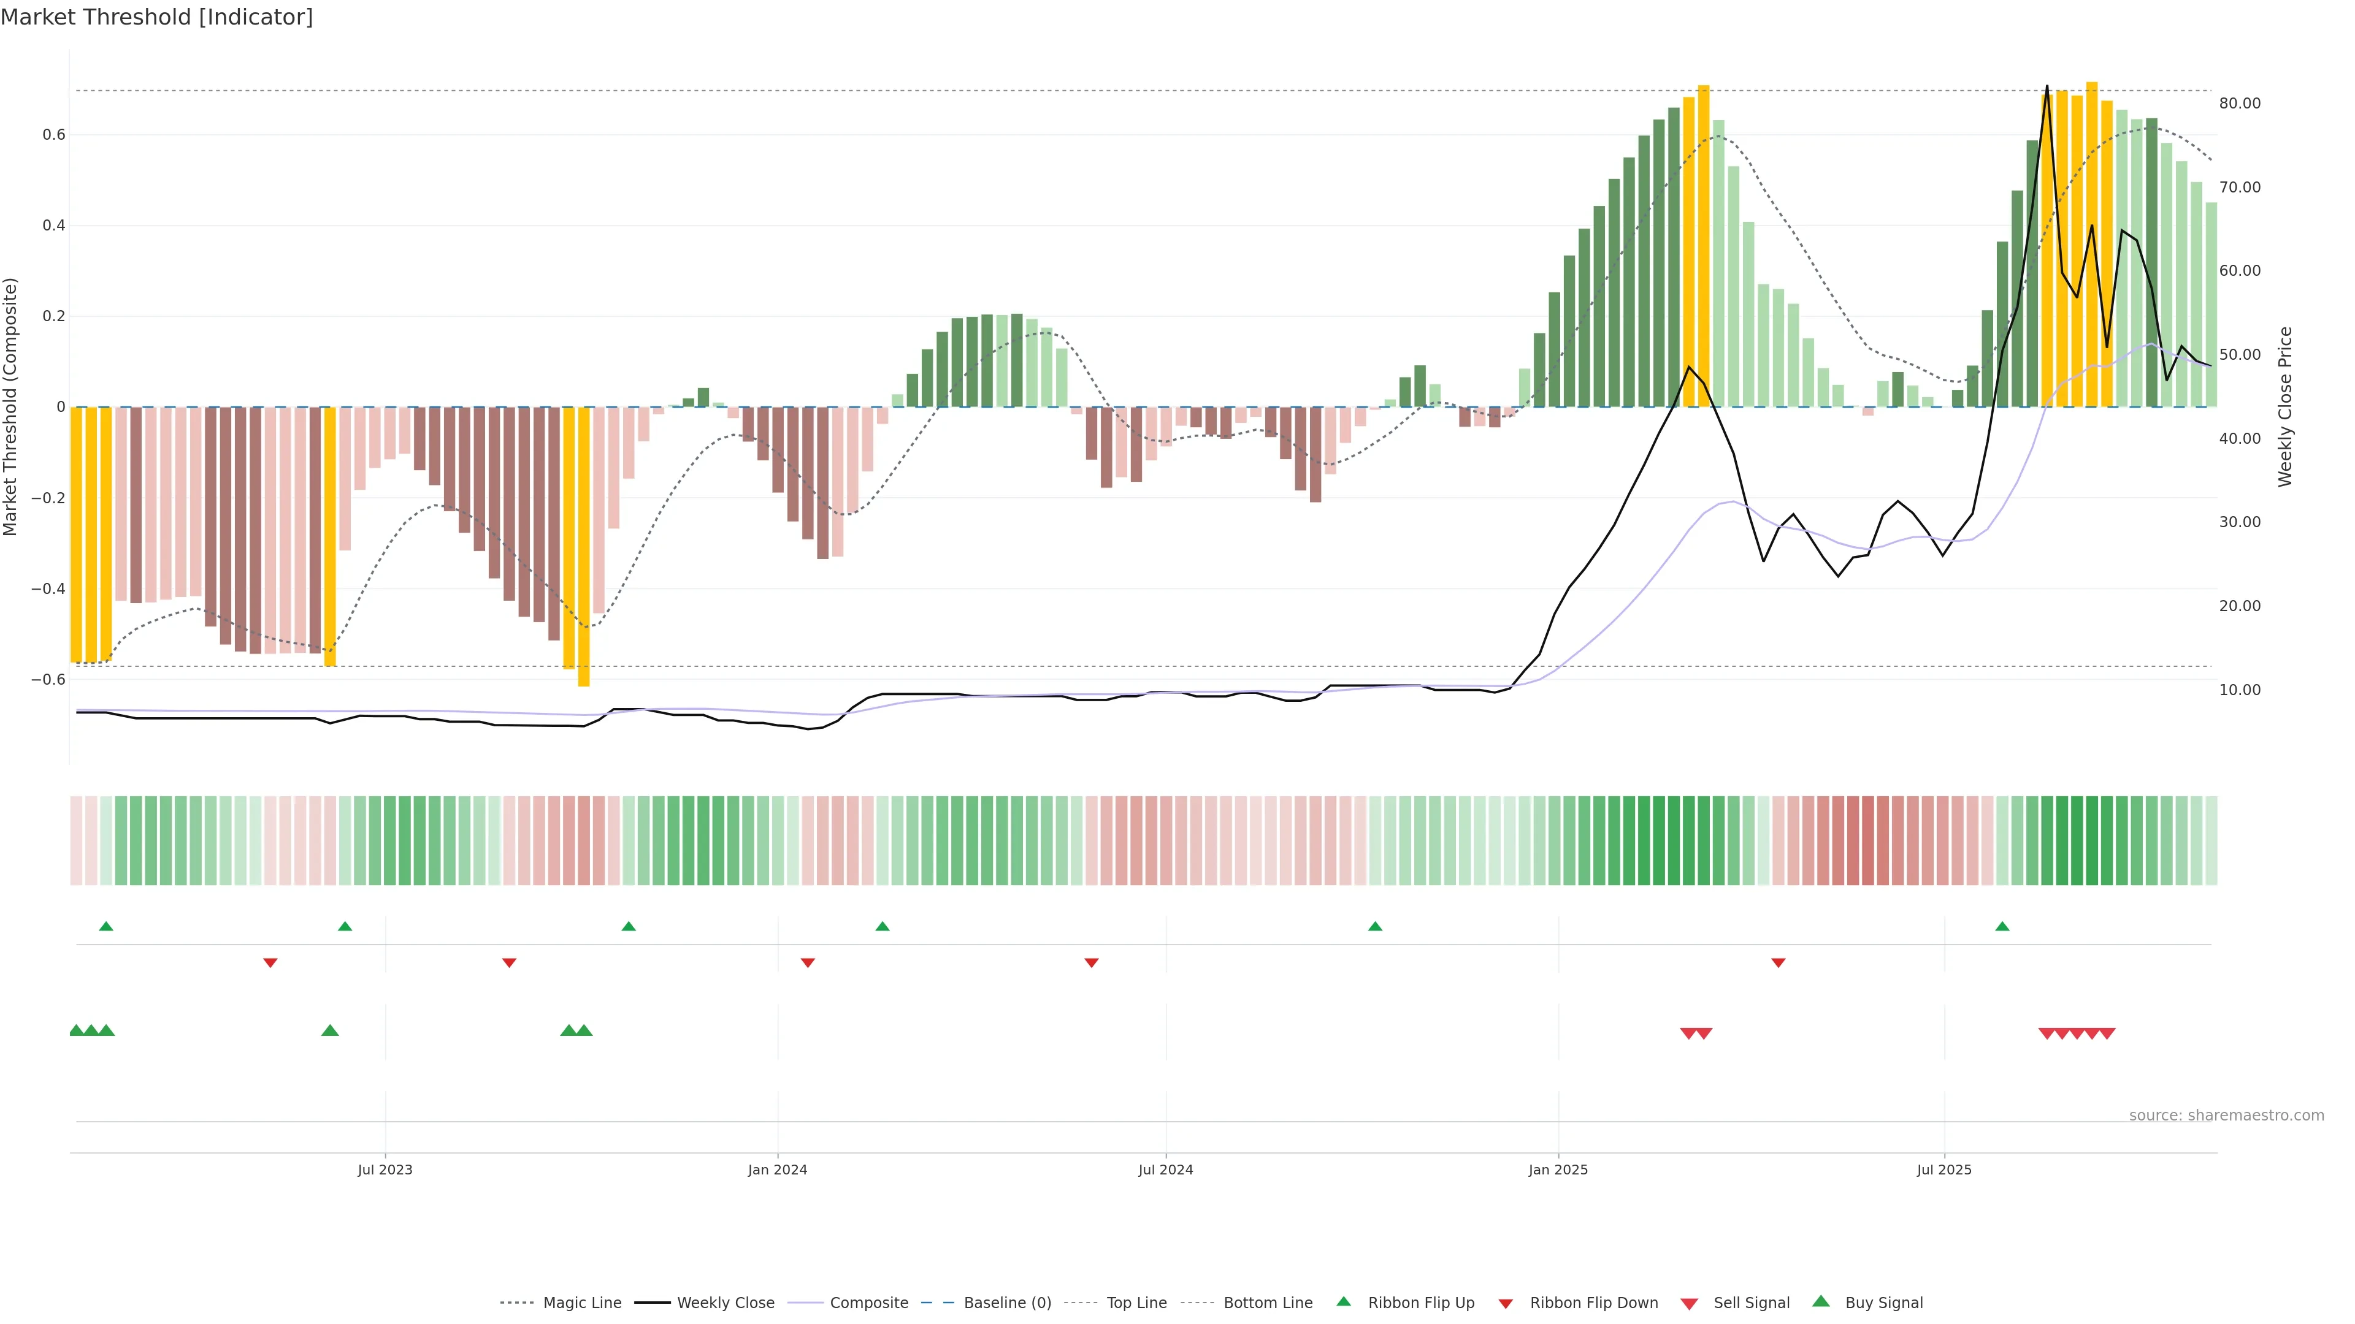Click the Sell Signal legend triangle icon
Image resolution: width=2355 pixels, height=1324 pixels.
tap(1688, 1303)
